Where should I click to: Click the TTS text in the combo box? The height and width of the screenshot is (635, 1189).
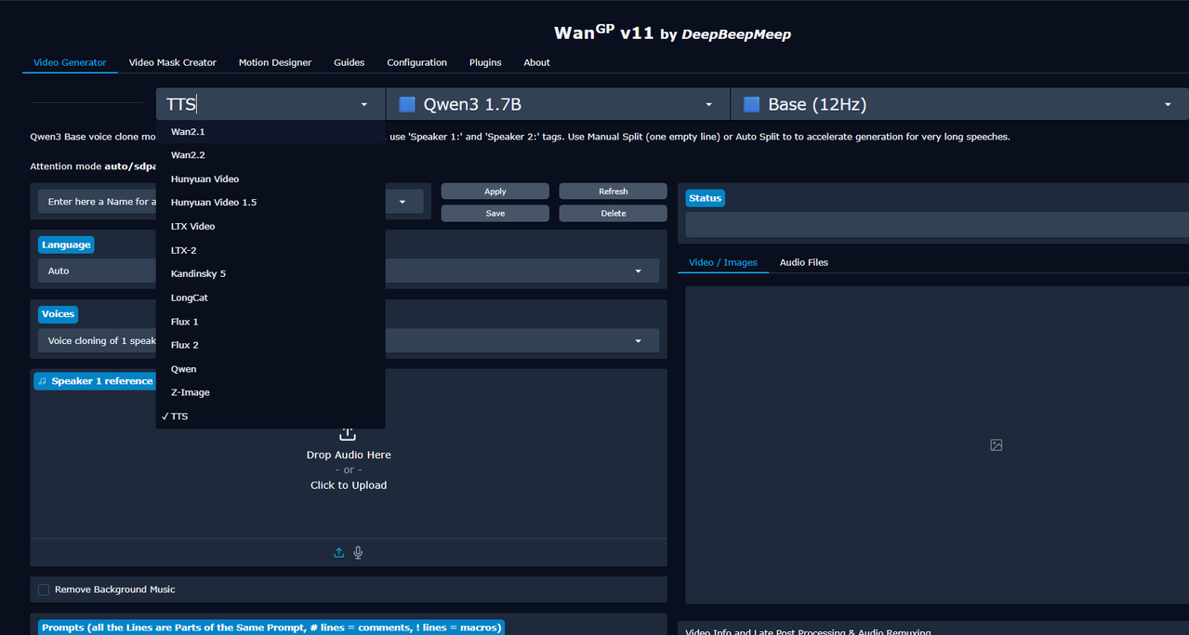tap(180, 104)
